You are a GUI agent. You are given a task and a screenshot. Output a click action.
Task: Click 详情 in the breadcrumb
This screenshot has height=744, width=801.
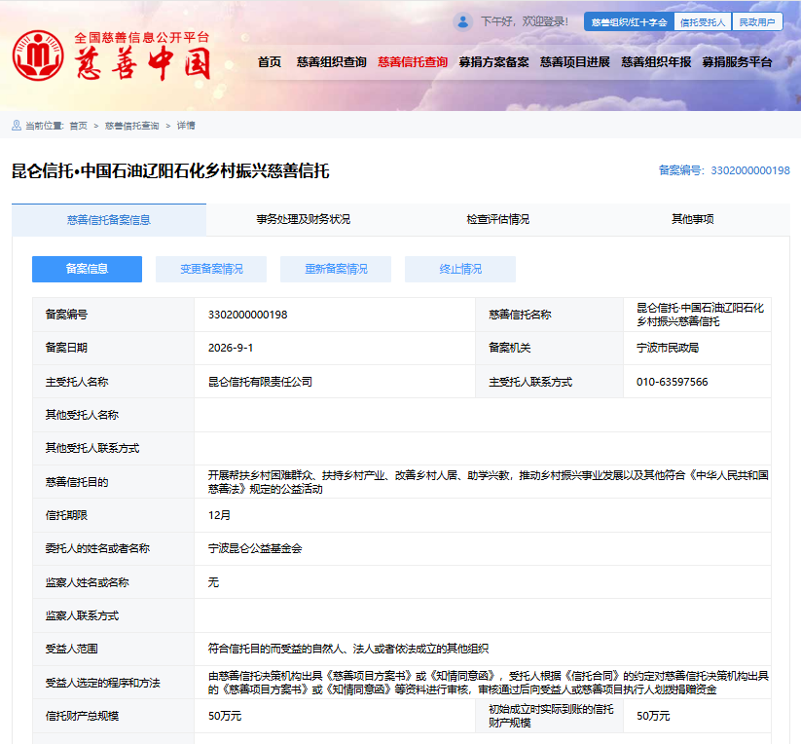tap(186, 126)
